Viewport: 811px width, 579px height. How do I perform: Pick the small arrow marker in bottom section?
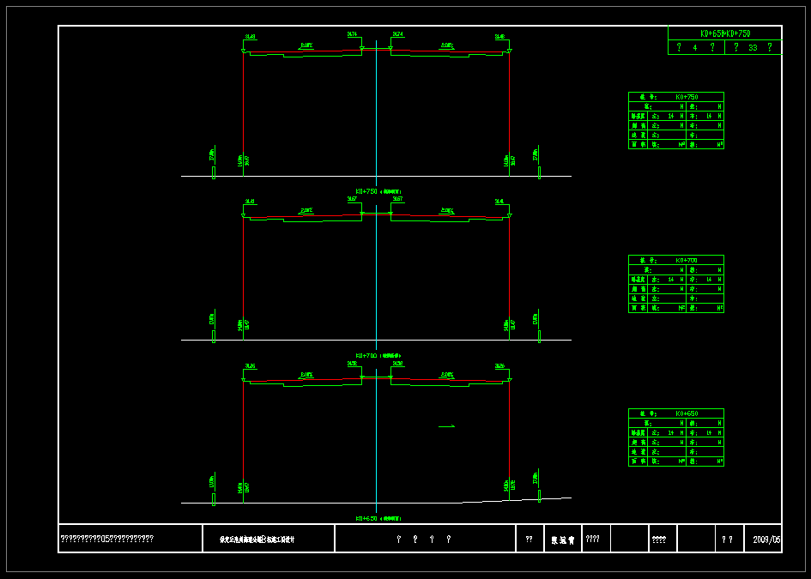click(446, 426)
